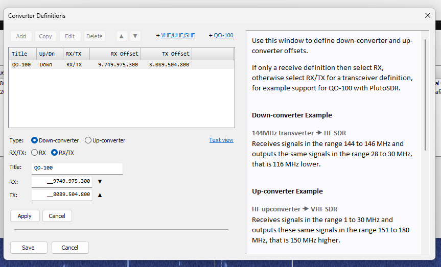
Task: Click the HF upconverter VHF SDR subtitle
Action: point(295,209)
